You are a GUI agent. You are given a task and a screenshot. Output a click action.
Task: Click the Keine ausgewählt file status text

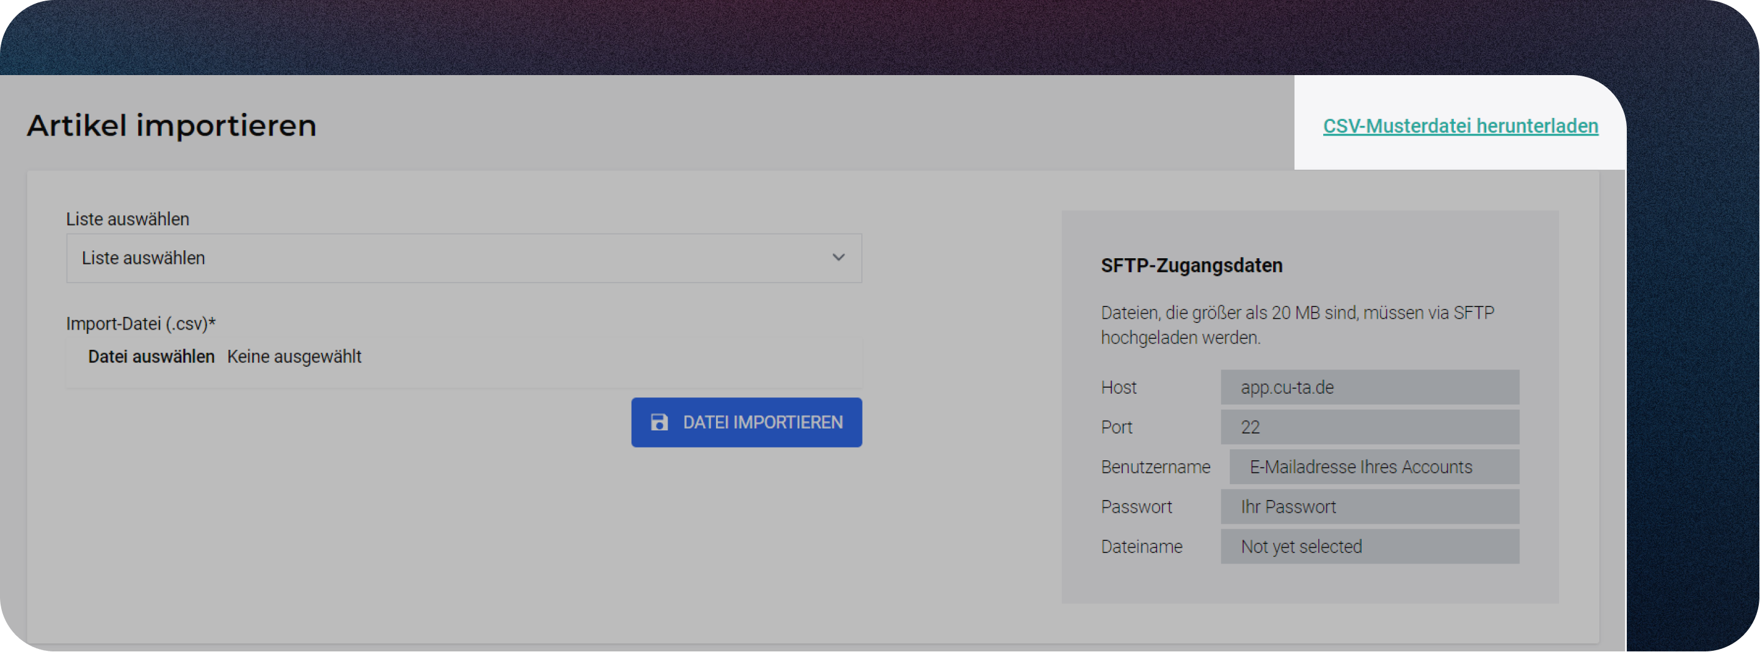pyautogui.click(x=294, y=357)
